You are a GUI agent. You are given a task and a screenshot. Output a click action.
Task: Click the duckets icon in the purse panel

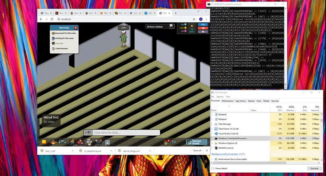click(185, 31)
